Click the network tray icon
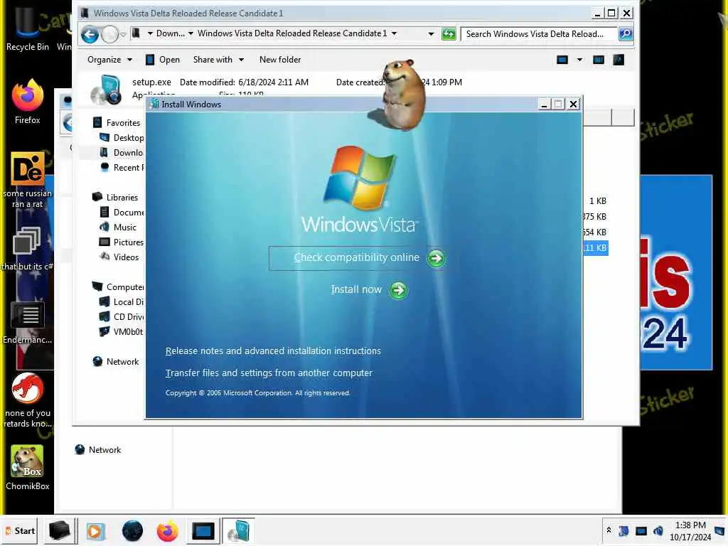The width and height of the screenshot is (728, 546). (641, 530)
